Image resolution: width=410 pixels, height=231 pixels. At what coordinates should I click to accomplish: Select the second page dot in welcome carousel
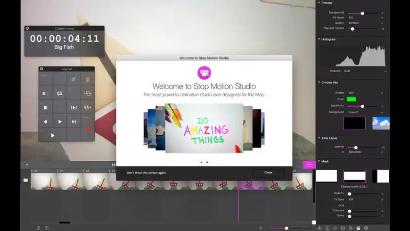(x=207, y=162)
